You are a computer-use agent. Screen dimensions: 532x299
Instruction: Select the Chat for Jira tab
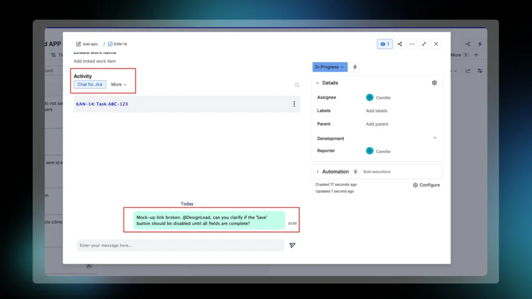pyautogui.click(x=90, y=84)
